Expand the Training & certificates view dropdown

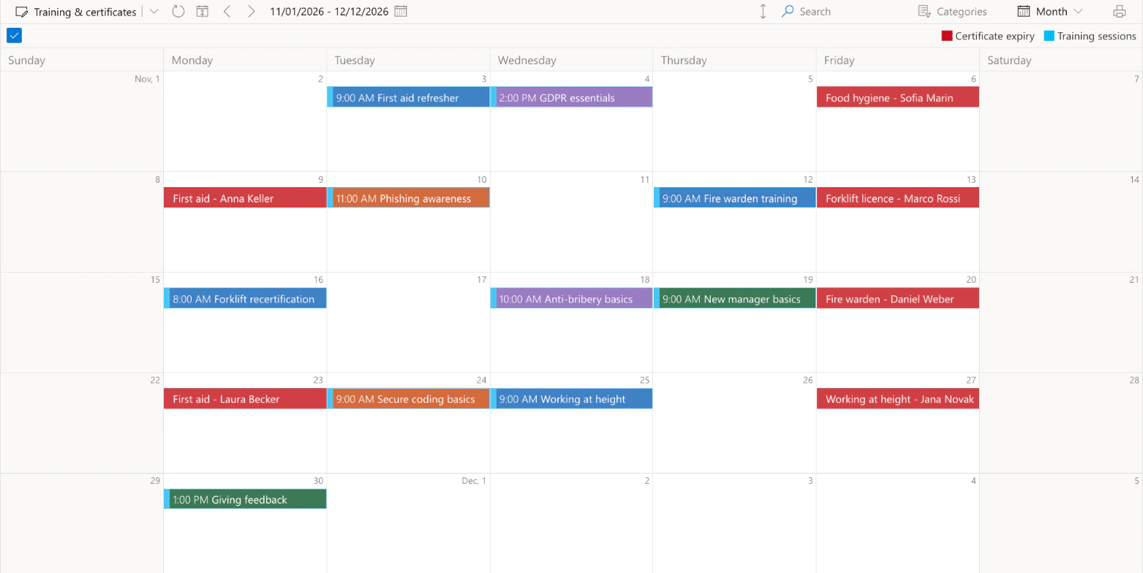(154, 12)
